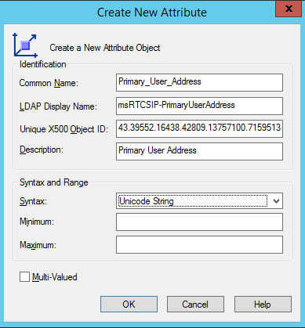
Task: Close the Create New Attribute dialog
Action: [x=289, y=9]
